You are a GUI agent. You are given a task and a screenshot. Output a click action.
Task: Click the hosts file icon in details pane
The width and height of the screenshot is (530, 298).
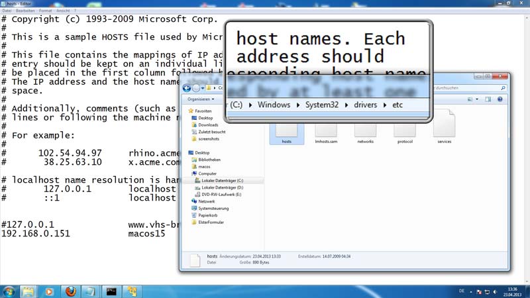point(195,260)
